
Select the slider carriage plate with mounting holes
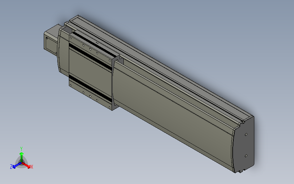[x=91, y=72]
